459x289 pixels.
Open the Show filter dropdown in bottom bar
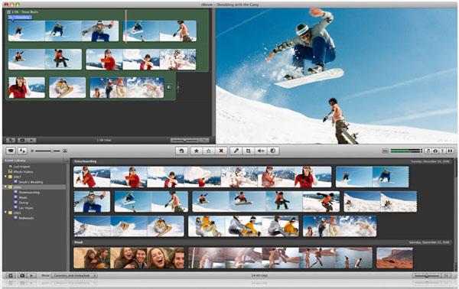tap(74, 275)
